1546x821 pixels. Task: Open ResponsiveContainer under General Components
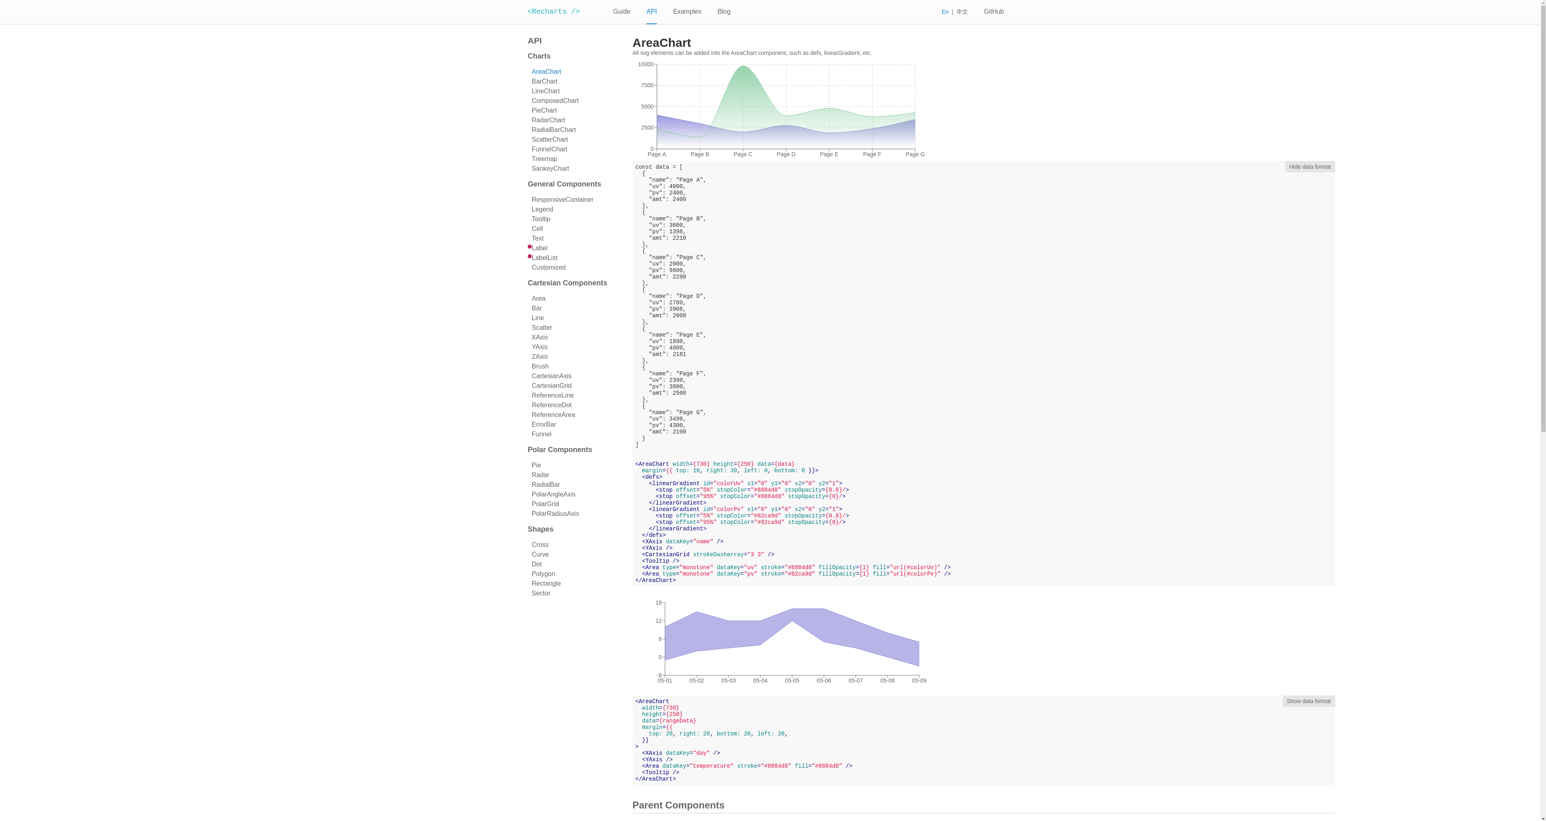(x=562, y=199)
